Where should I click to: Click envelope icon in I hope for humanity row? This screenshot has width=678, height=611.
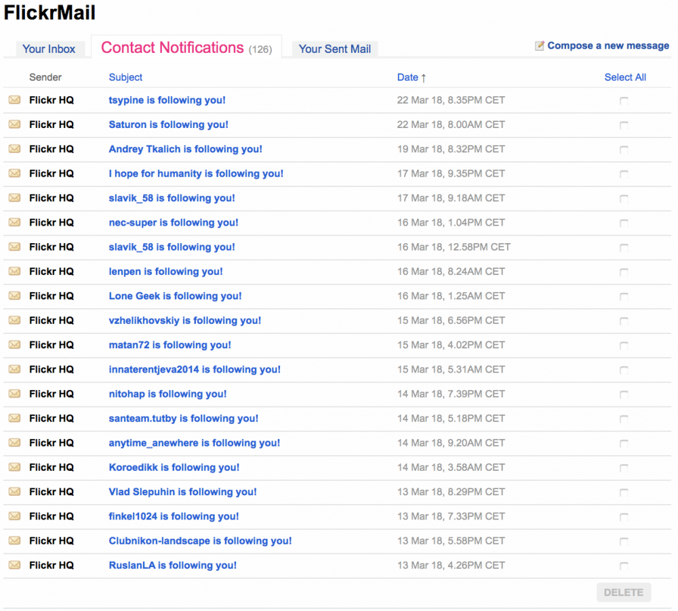coord(14,173)
